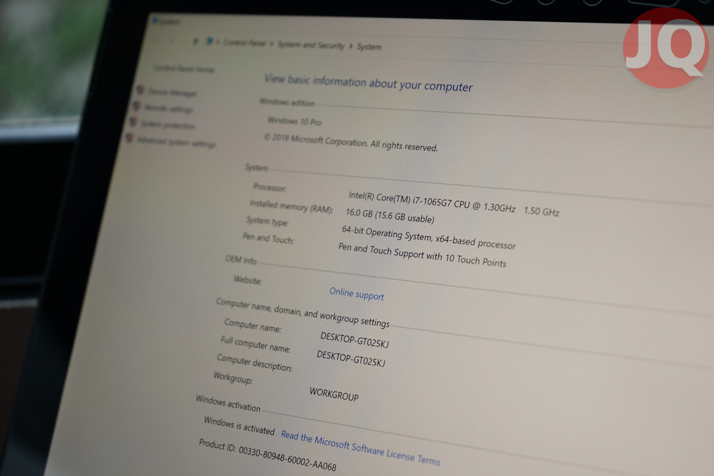Click the shield icon beside Advanced system settings

point(130,138)
